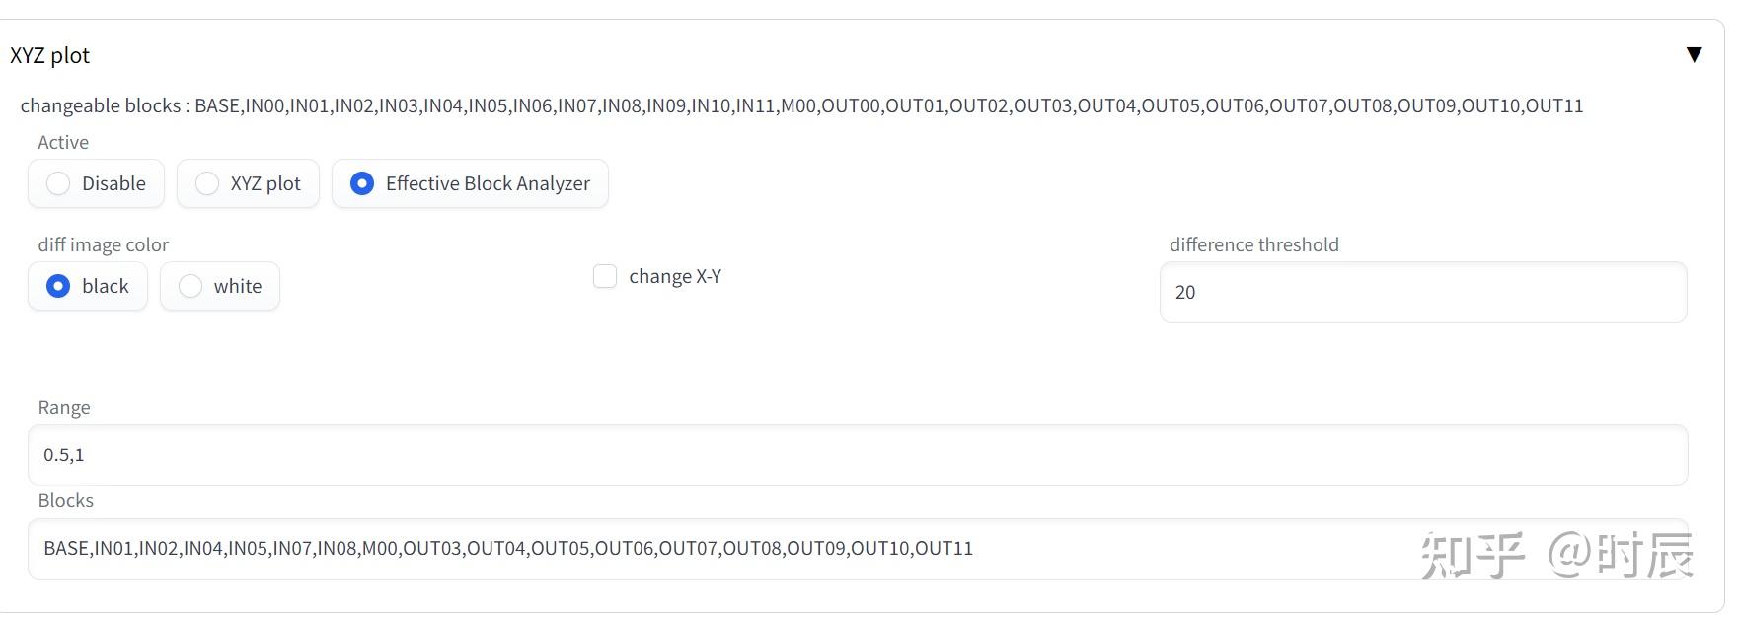Focus the difference threshold field

click(1422, 293)
